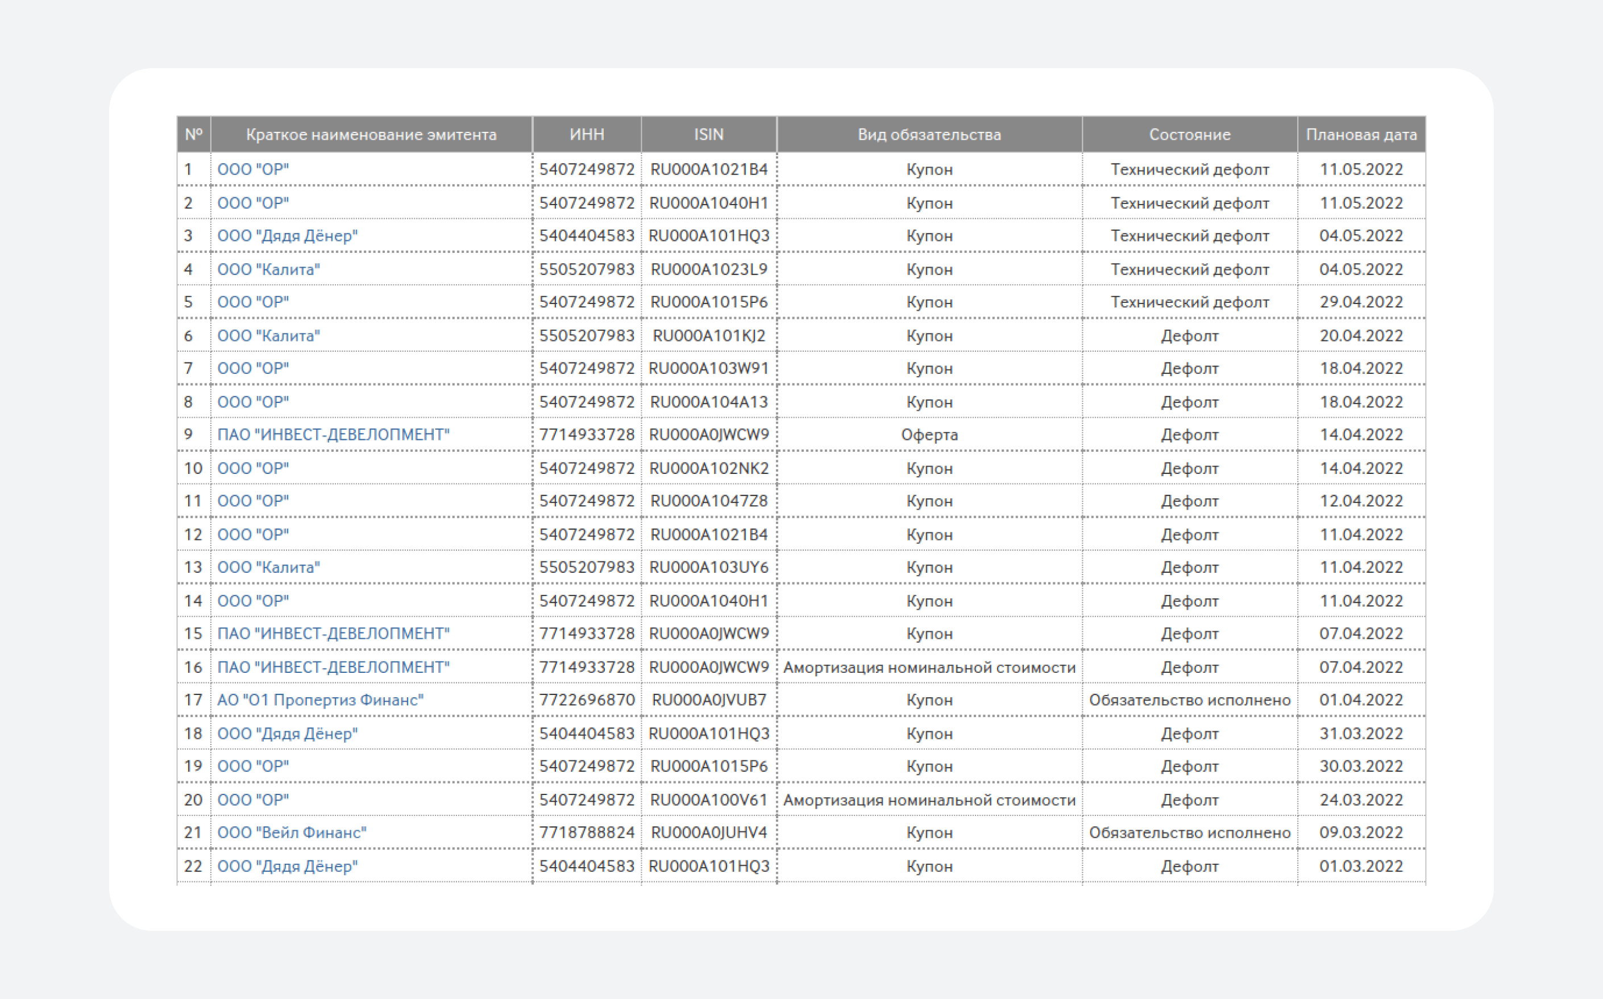1603x999 pixels.
Task: Open ООО "Калита" link in row 13
Action: click(x=268, y=567)
